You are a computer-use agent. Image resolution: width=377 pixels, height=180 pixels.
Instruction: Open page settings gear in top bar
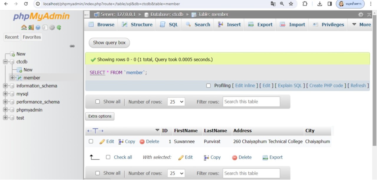pyautogui.click(x=361, y=15)
